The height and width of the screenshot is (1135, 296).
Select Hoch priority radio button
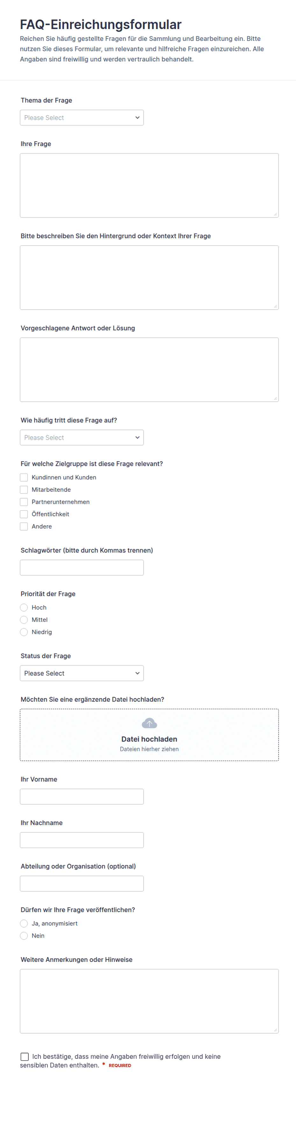click(x=24, y=608)
